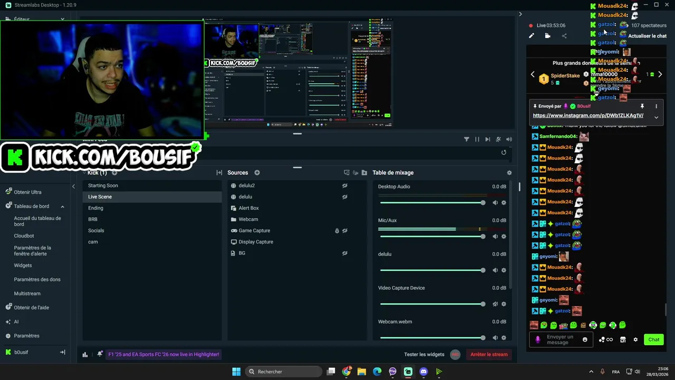The height and width of the screenshot is (380, 675).
Task: Unmute Video Capture Device audio
Action: tap(495, 304)
